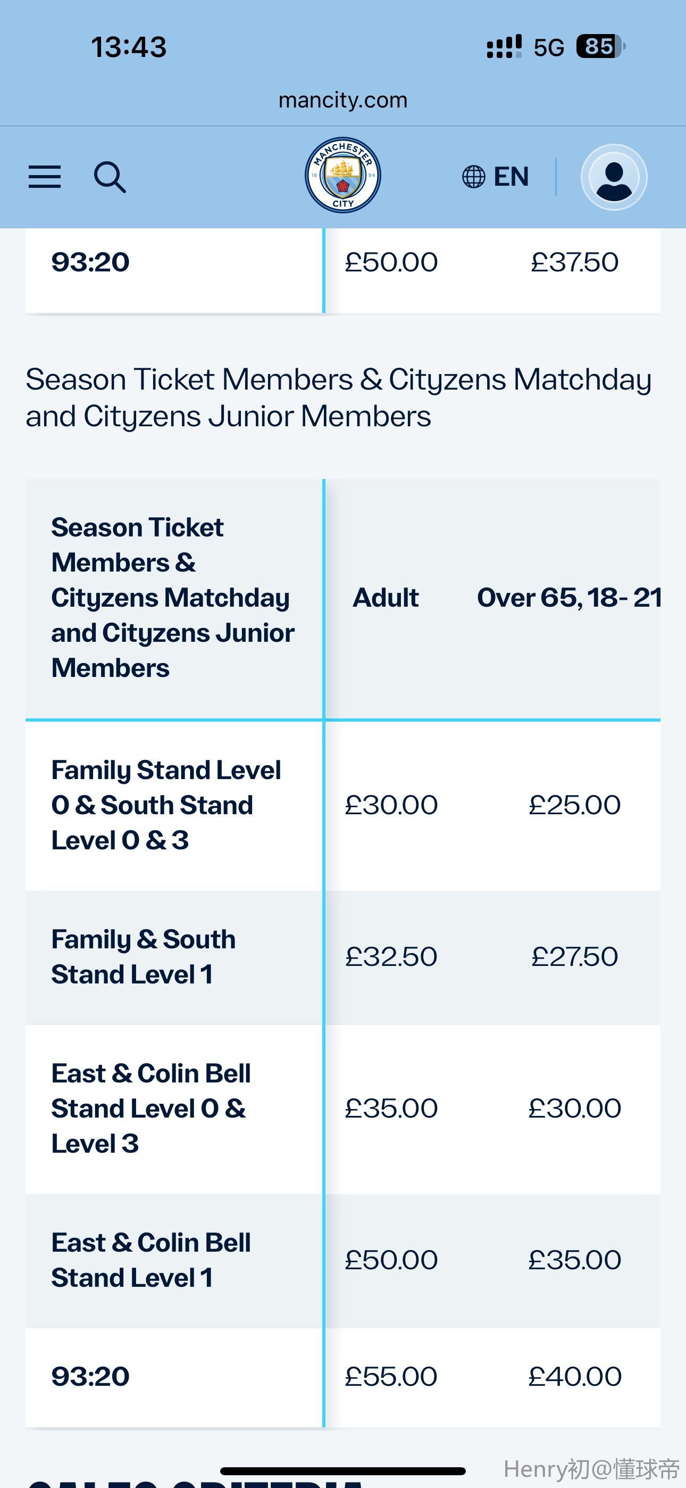This screenshot has width=686, height=1488.
Task: Tap the mancity.com address bar
Action: (343, 100)
